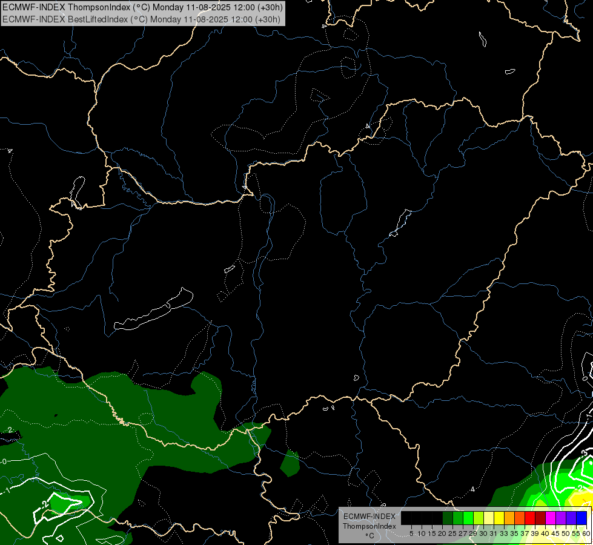Click the legend title 'ECMWF-INDEX'

click(369, 517)
